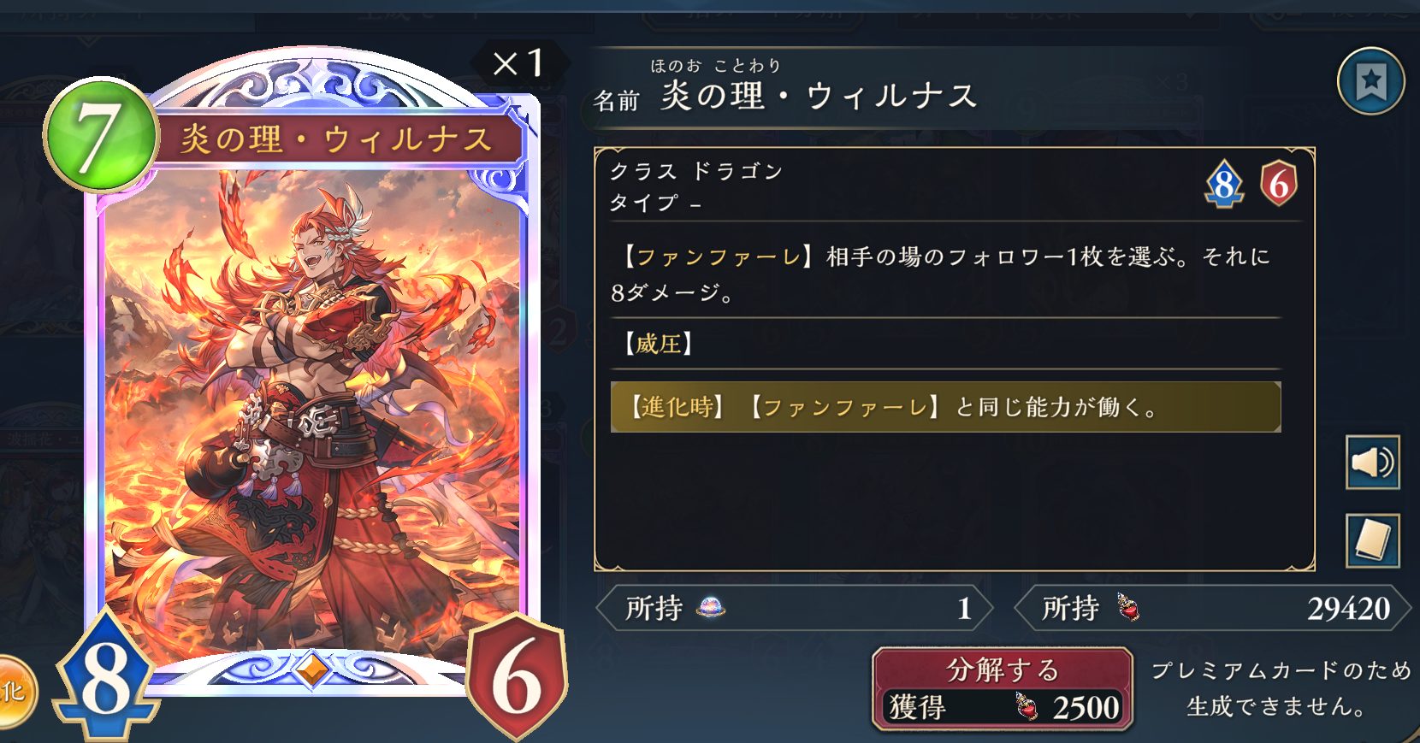Play the card voice speaker icon
The width and height of the screenshot is (1420, 743).
(x=1372, y=463)
